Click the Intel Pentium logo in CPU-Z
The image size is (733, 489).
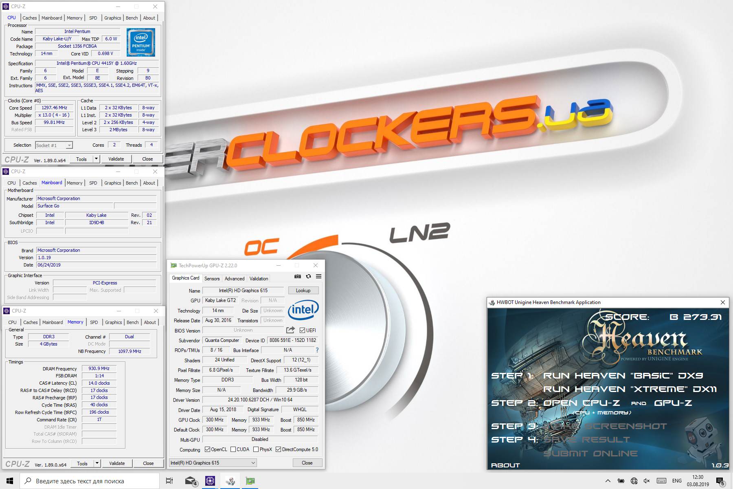(x=141, y=42)
